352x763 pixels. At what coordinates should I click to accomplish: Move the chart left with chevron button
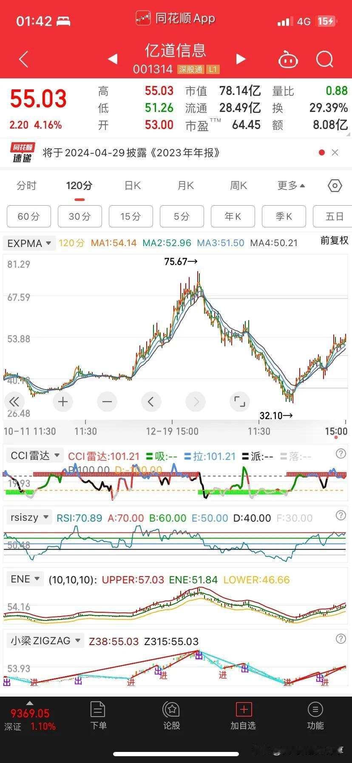pyautogui.click(x=151, y=402)
